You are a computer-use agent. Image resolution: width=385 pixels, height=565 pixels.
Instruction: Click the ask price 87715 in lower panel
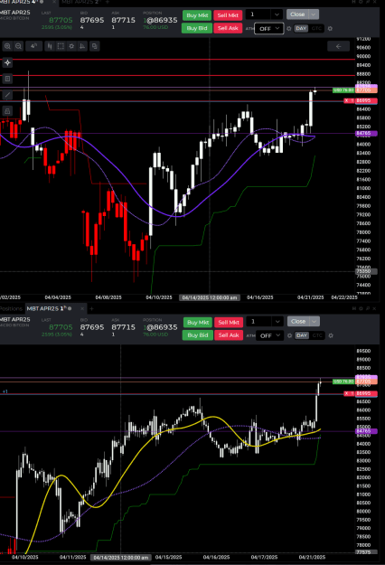click(124, 327)
